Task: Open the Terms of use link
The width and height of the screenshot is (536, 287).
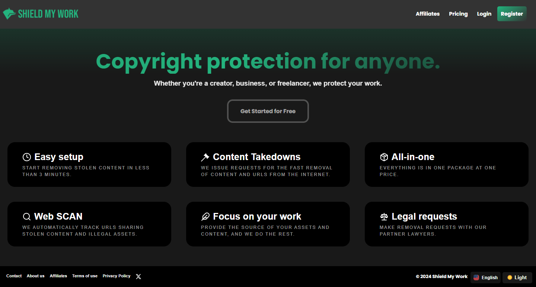Action: 85,276
